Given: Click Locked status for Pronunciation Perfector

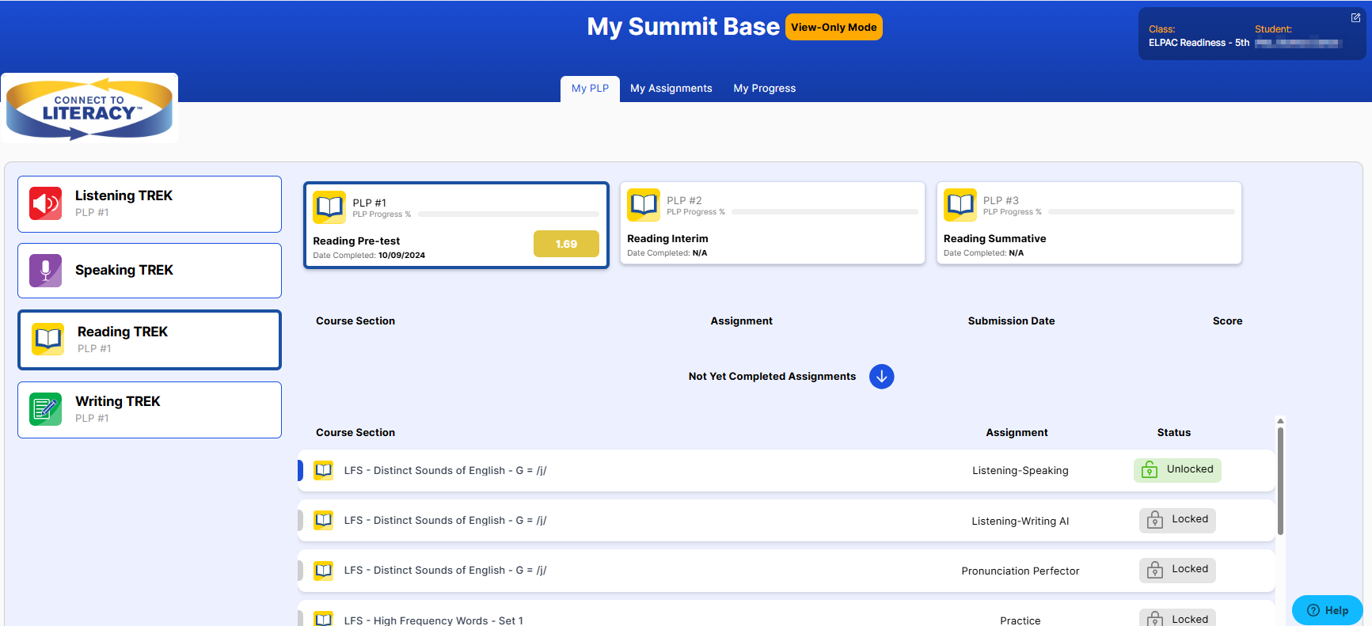Looking at the screenshot, I should coord(1177,570).
